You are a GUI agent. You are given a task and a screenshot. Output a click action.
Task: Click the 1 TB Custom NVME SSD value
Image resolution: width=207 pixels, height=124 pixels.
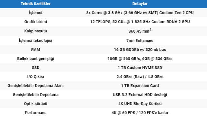click(x=140, y=67)
